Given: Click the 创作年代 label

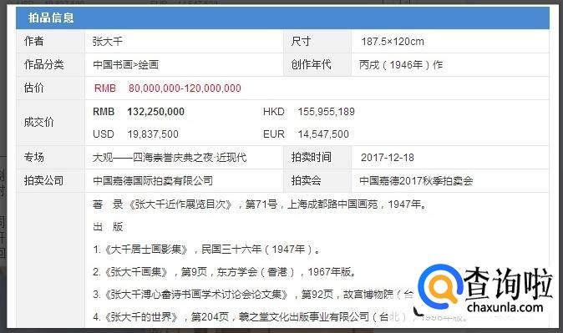Looking at the screenshot, I should tap(311, 64).
